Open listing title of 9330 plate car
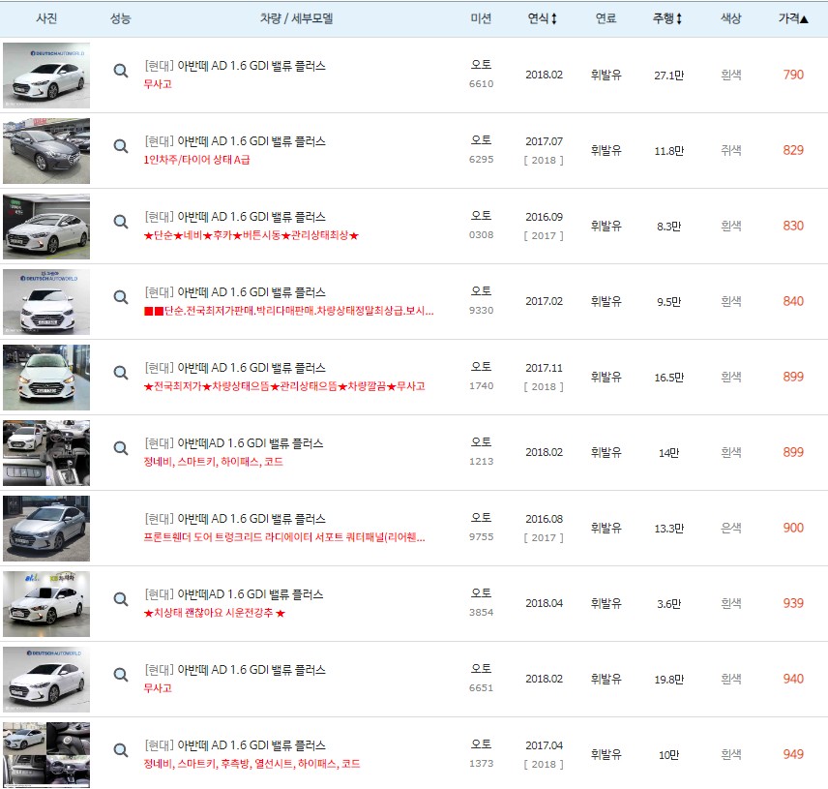The height and width of the screenshot is (789, 828). click(x=235, y=292)
